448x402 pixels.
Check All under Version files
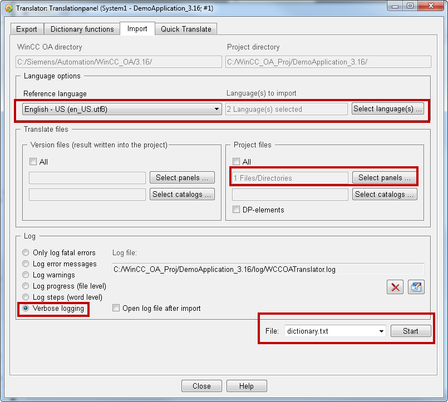pos(33,162)
